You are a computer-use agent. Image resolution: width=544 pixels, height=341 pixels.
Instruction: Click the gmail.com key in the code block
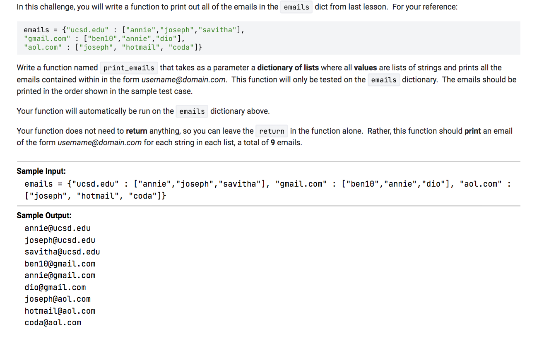tap(47, 38)
